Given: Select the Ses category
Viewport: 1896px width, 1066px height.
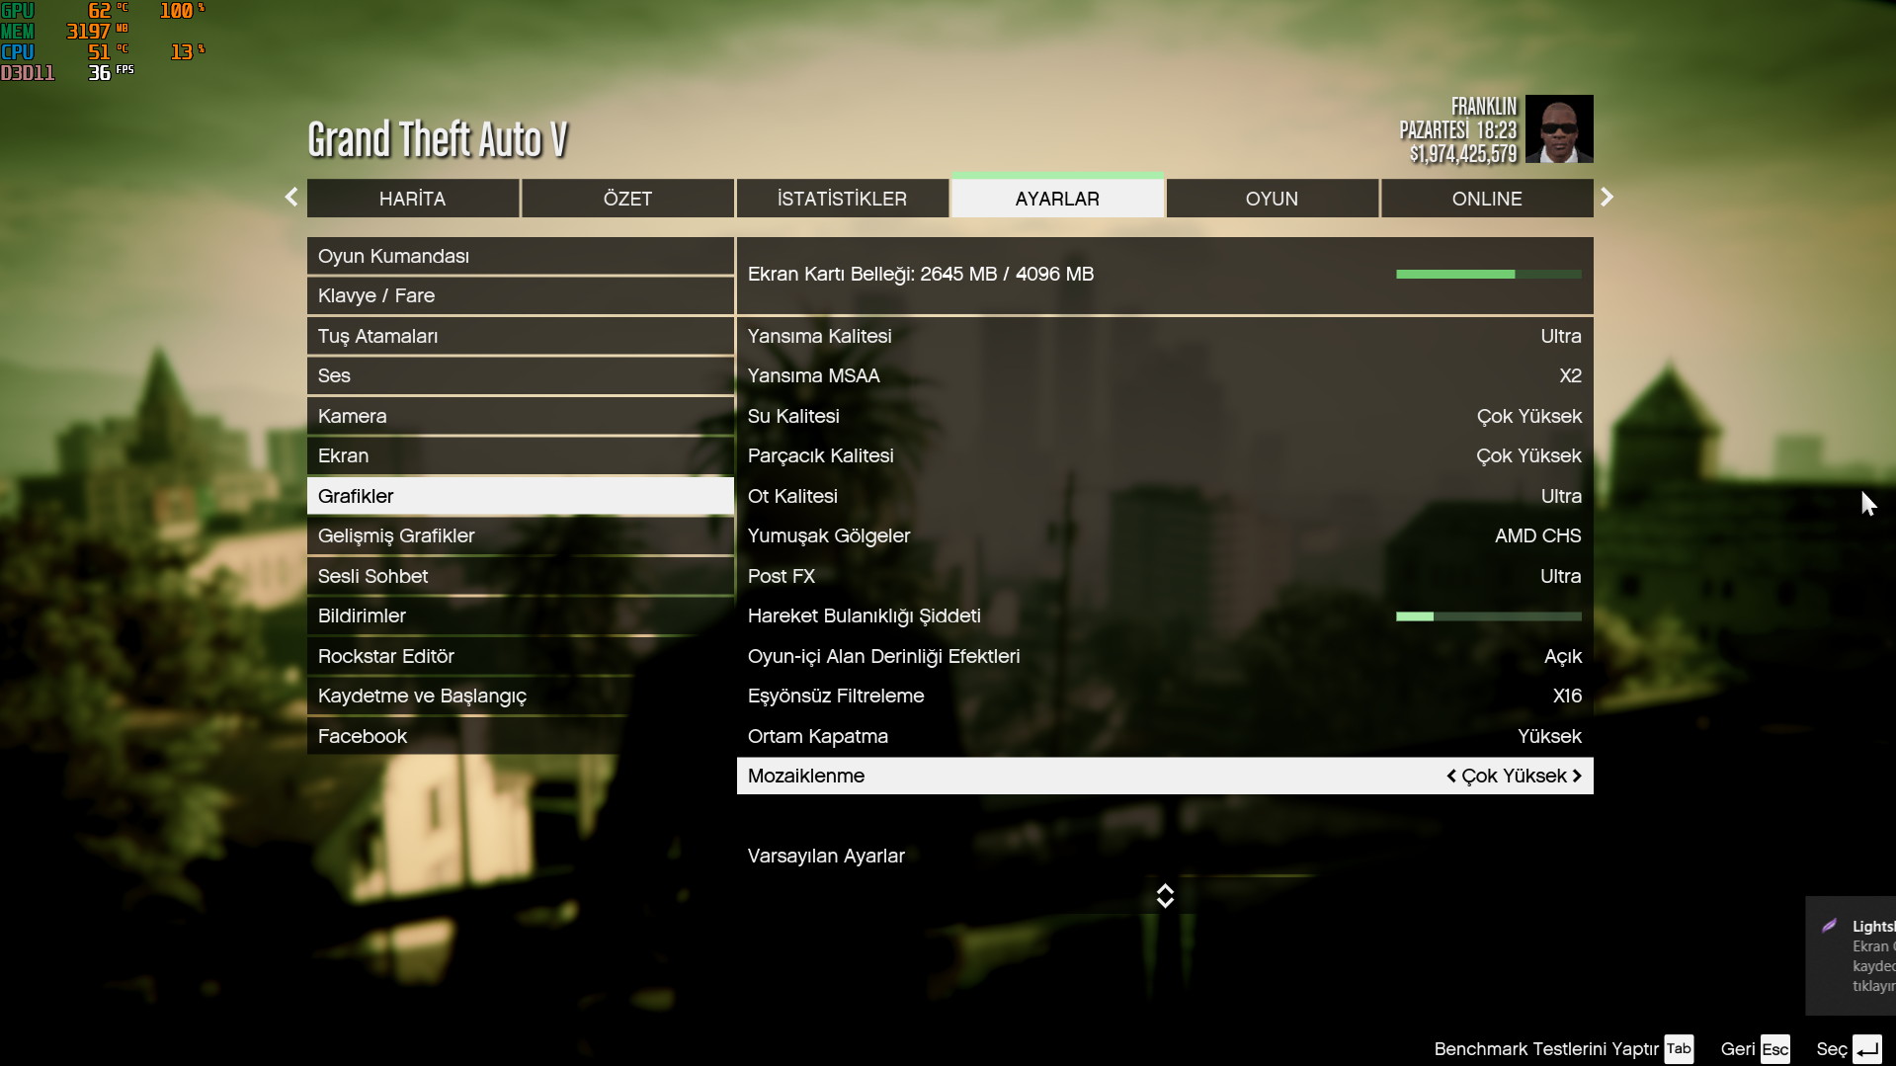Looking at the screenshot, I should [521, 375].
